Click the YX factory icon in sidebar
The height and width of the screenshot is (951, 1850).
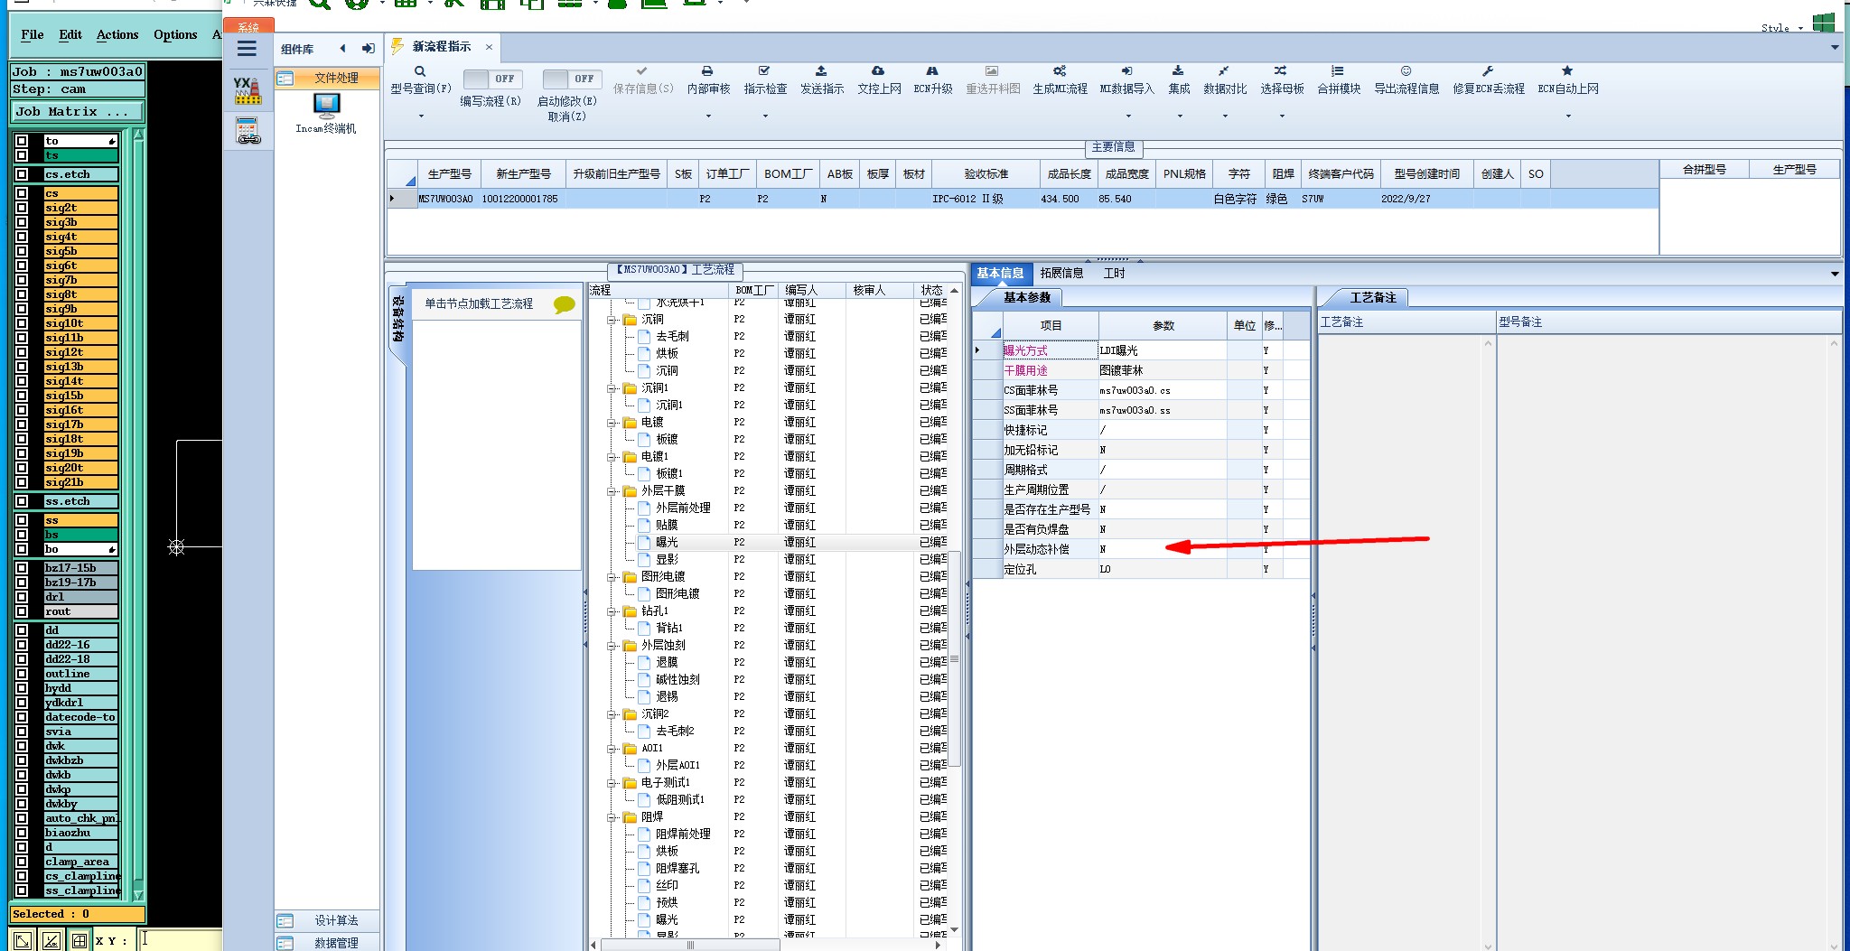(248, 90)
